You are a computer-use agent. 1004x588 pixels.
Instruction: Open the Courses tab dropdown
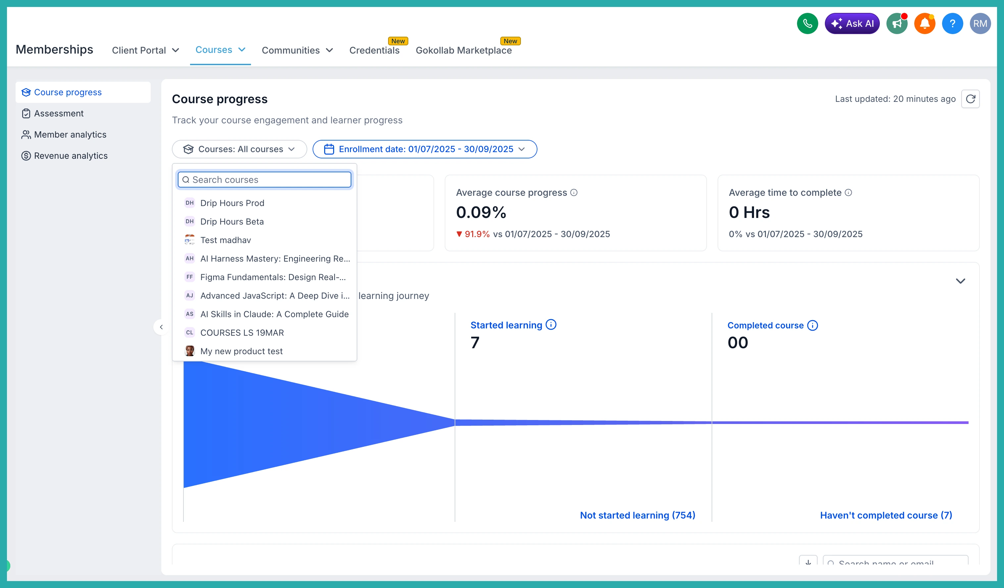220,50
